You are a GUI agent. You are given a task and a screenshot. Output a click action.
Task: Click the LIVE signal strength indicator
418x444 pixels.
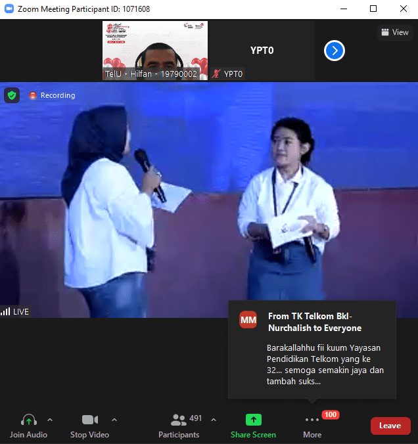click(x=15, y=311)
